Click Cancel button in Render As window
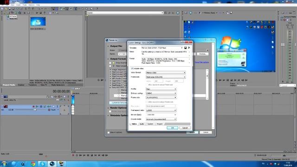This screenshot has height=167, width=297. [x=206, y=132]
